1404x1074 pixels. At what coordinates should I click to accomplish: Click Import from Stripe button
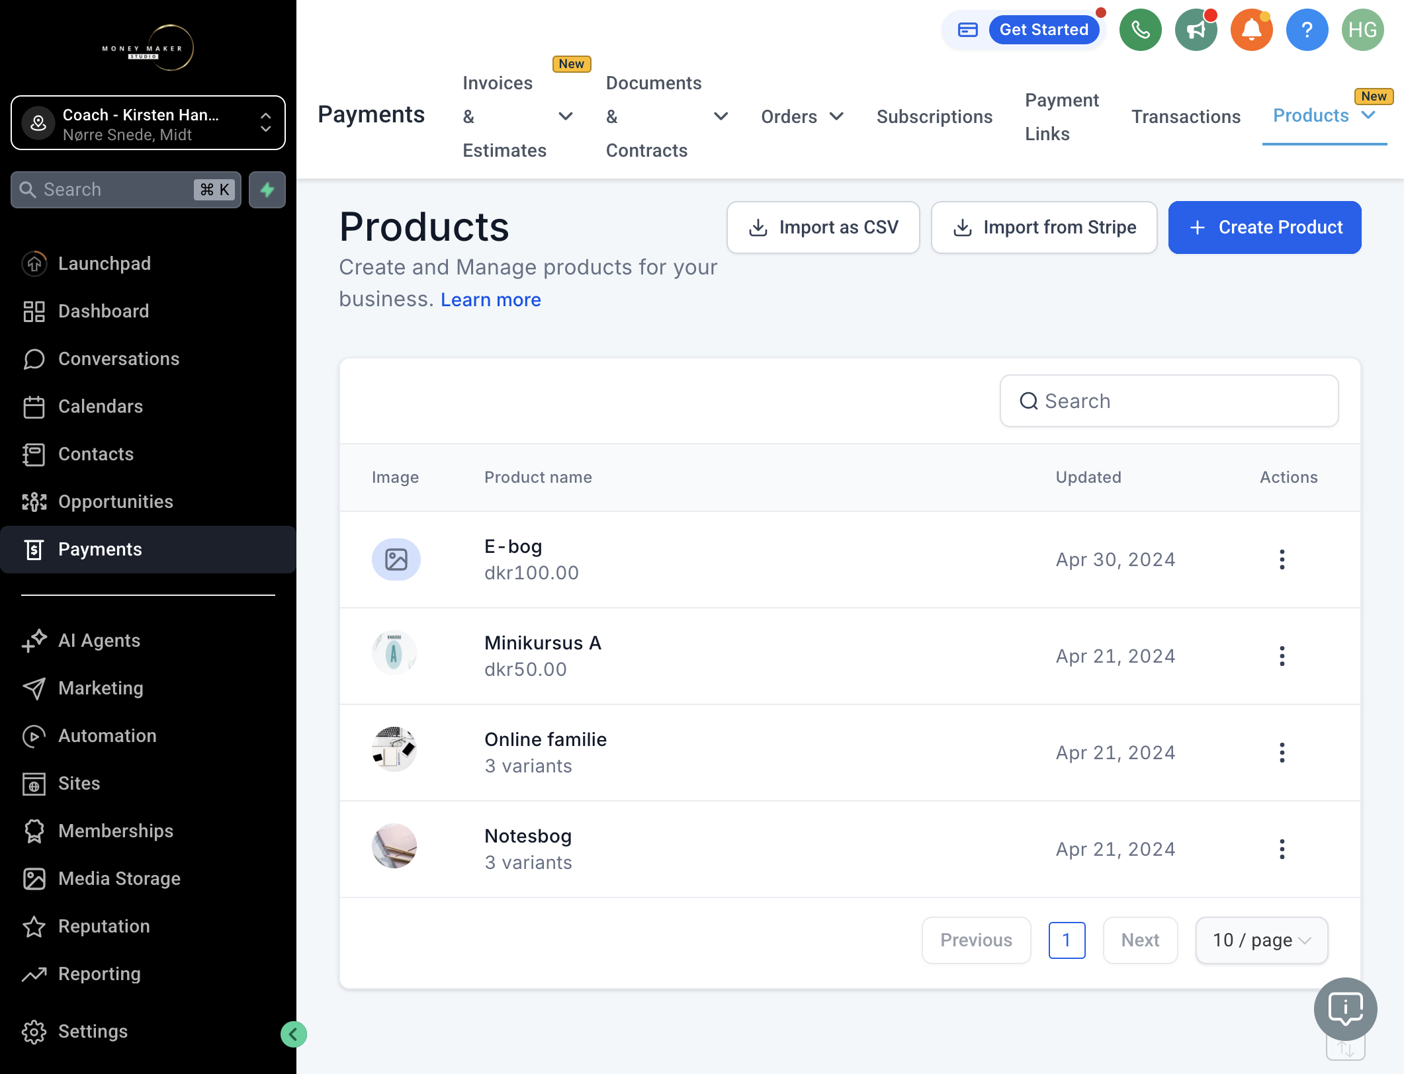click(1043, 227)
